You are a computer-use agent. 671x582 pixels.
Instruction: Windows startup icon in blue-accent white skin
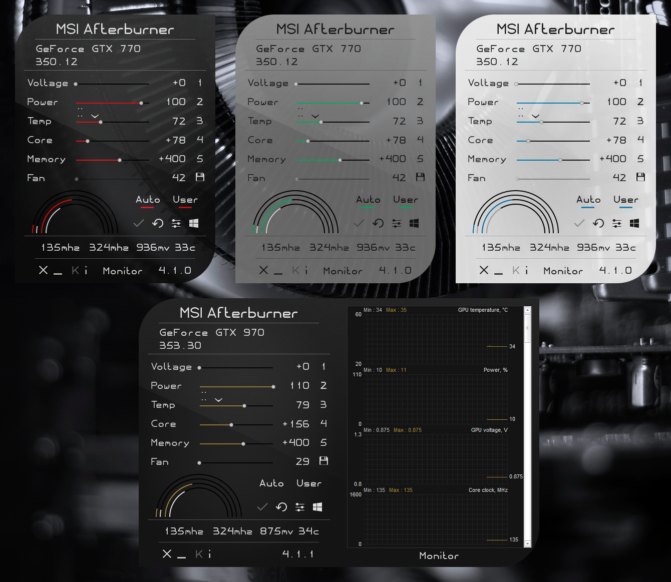[x=634, y=223]
